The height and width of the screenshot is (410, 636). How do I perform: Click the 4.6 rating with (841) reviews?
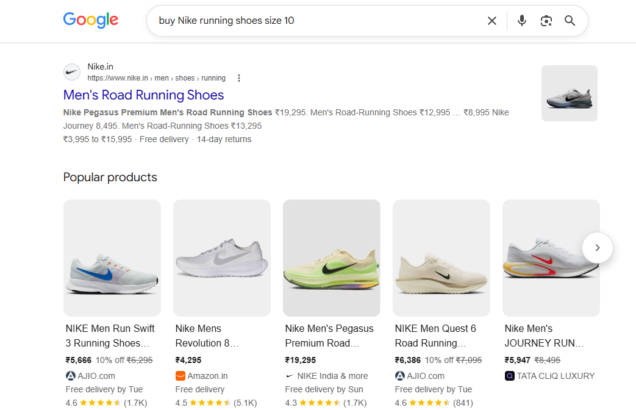(x=434, y=403)
